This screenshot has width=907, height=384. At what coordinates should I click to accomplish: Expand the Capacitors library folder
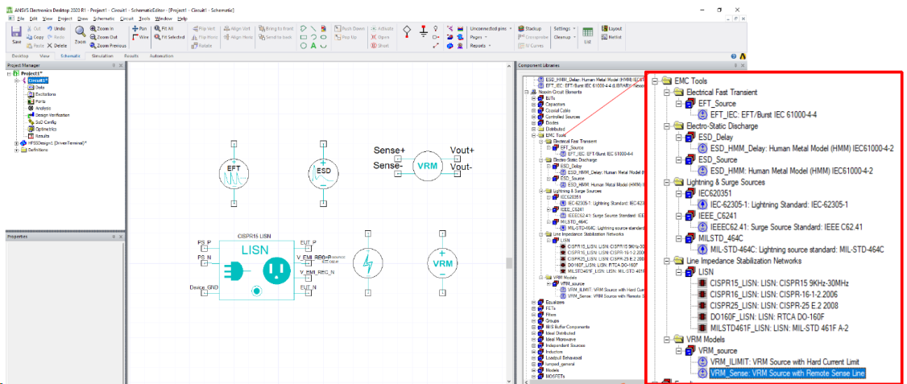point(533,104)
